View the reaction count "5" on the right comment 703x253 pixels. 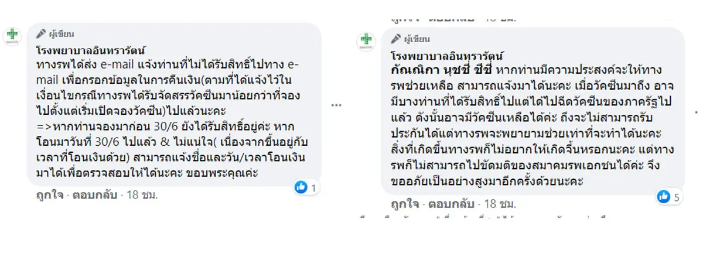675,197
